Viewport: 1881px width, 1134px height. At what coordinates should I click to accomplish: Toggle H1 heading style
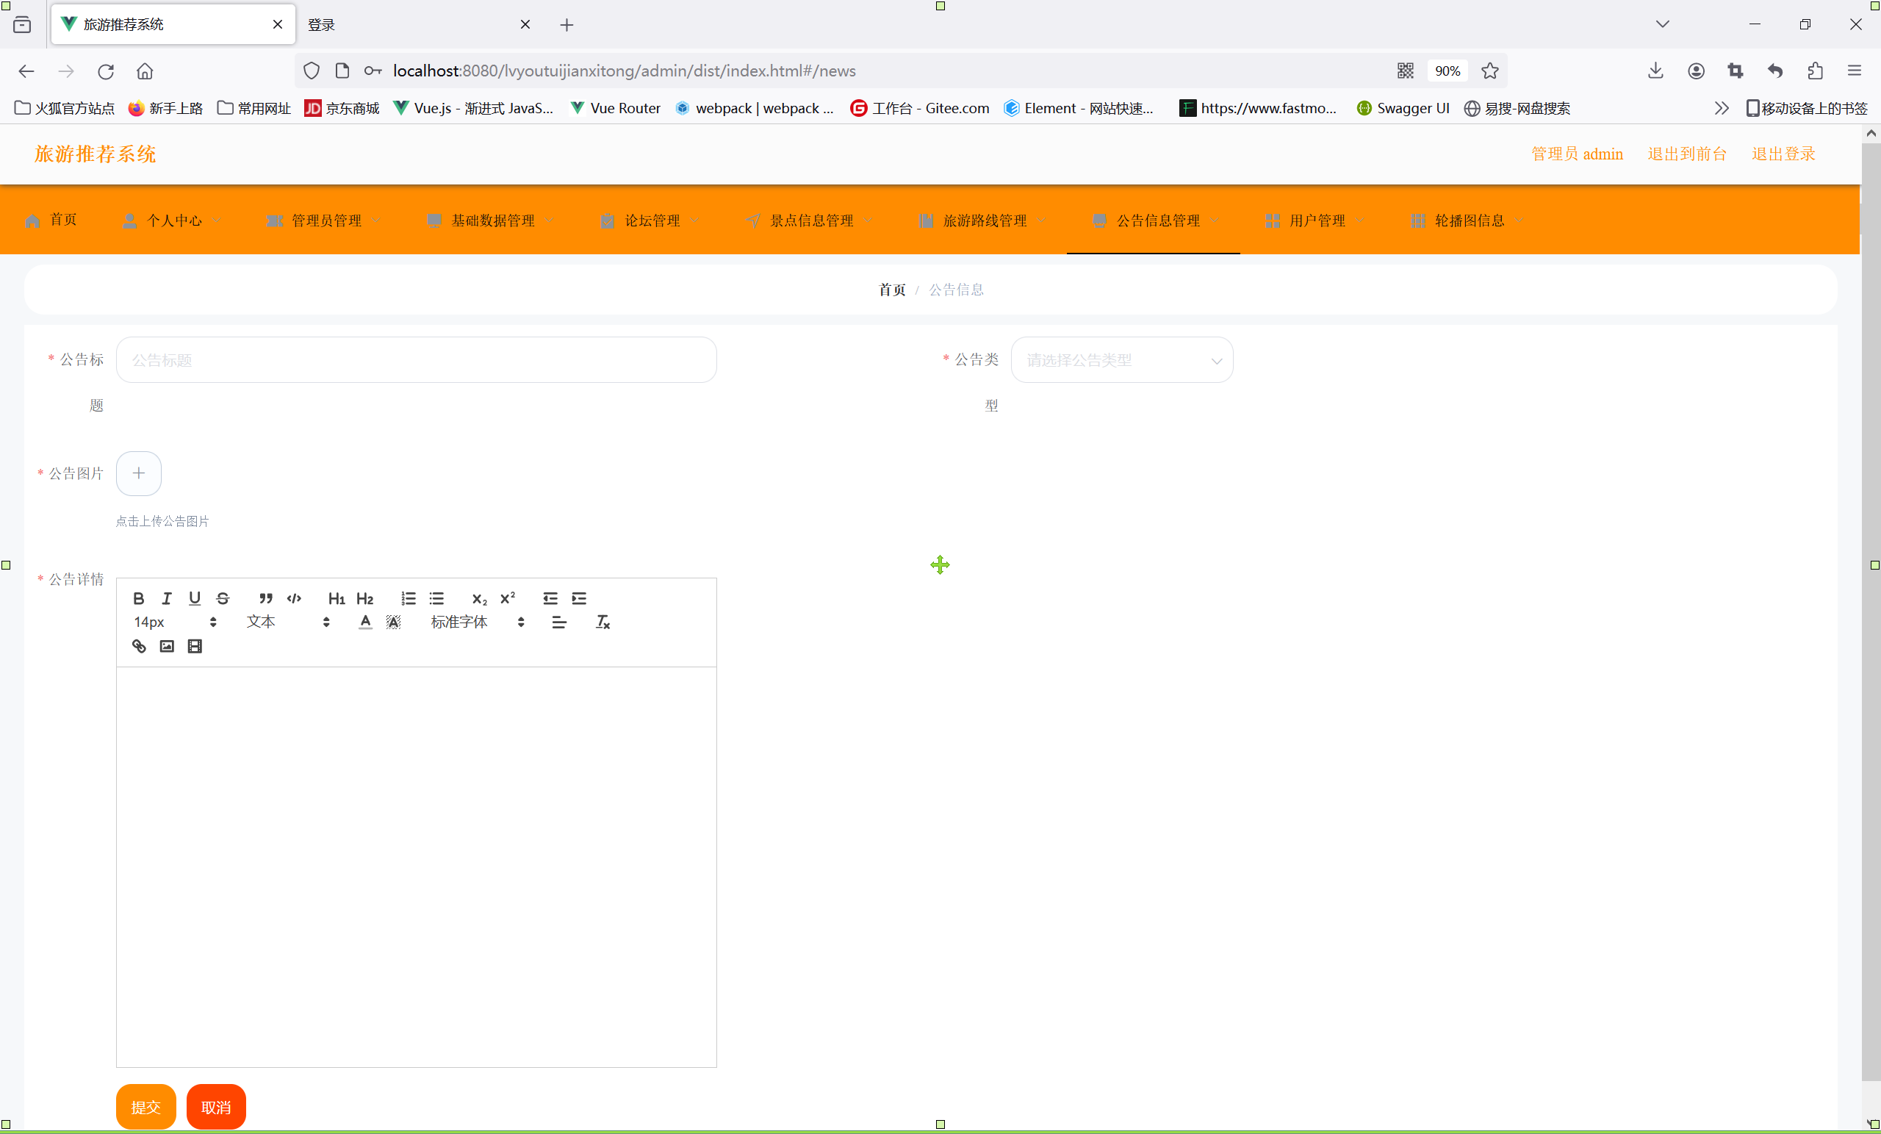tap(336, 598)
